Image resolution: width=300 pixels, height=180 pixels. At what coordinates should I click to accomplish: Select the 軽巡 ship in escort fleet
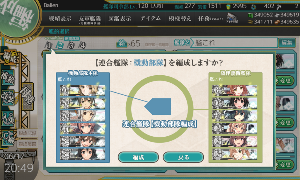[x=235, y=90]
